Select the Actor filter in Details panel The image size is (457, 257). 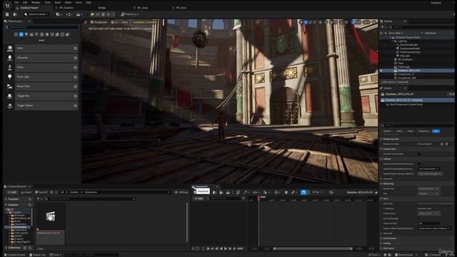(399, 131)
